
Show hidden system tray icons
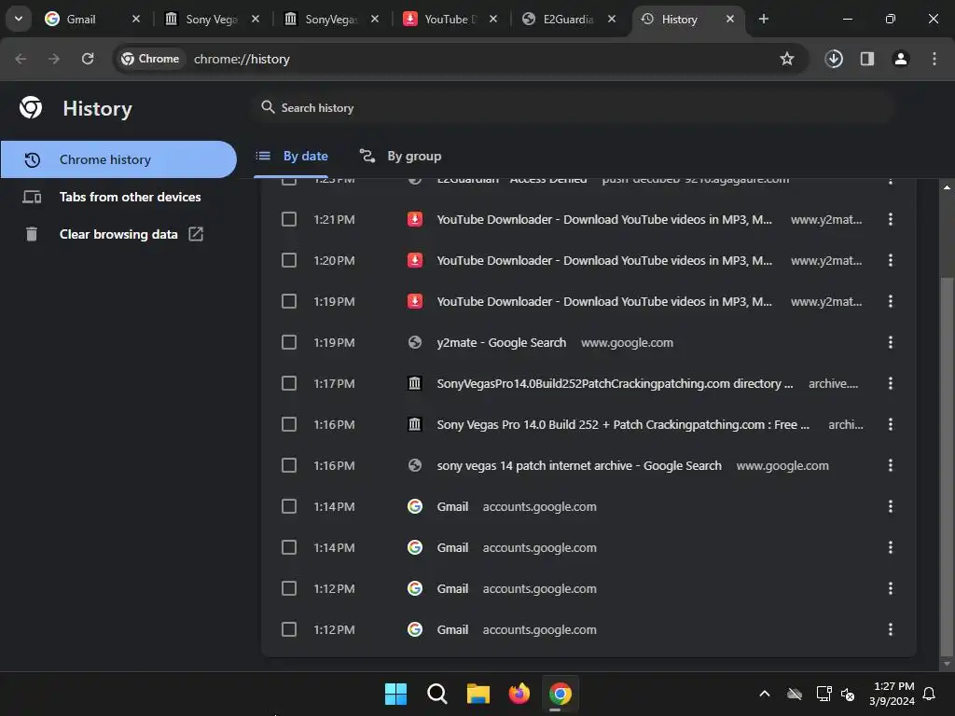(x=765, y=694)
